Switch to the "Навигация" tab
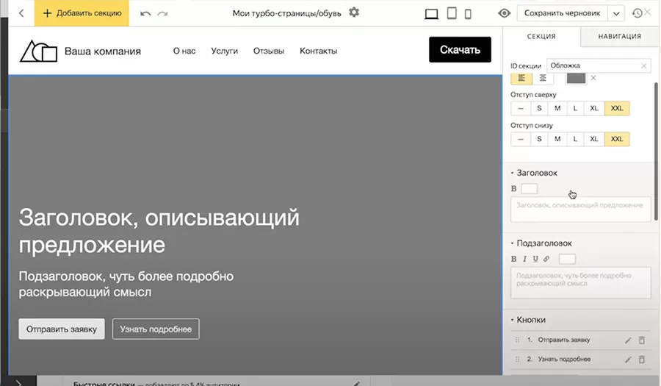 (619, 36)
